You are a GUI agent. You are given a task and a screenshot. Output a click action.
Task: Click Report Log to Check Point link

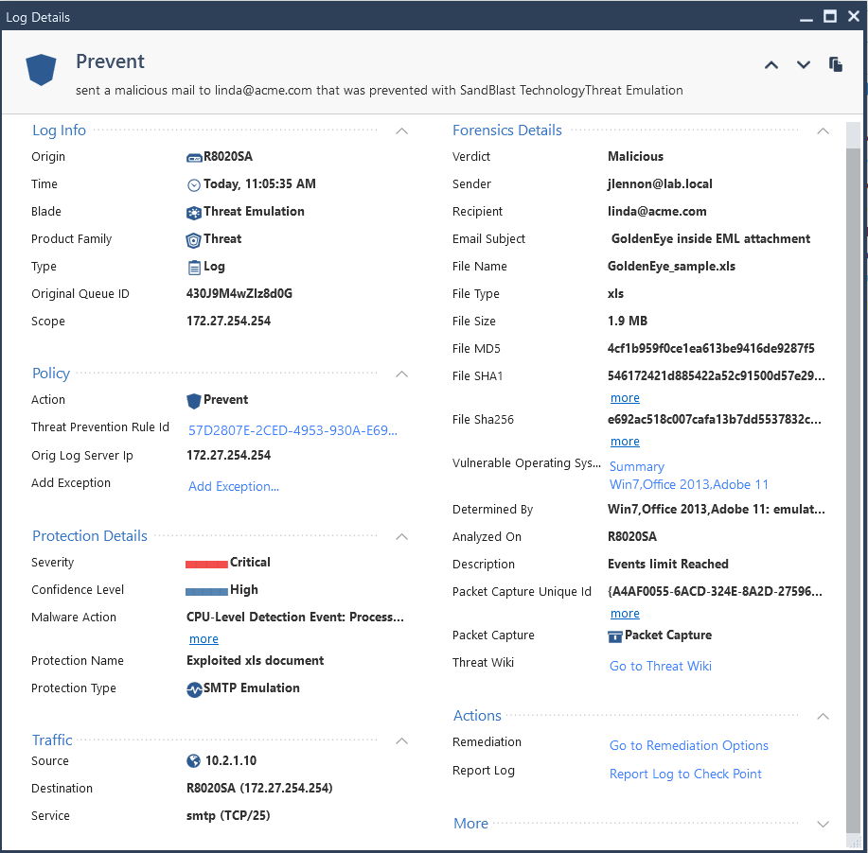(685, 774)
